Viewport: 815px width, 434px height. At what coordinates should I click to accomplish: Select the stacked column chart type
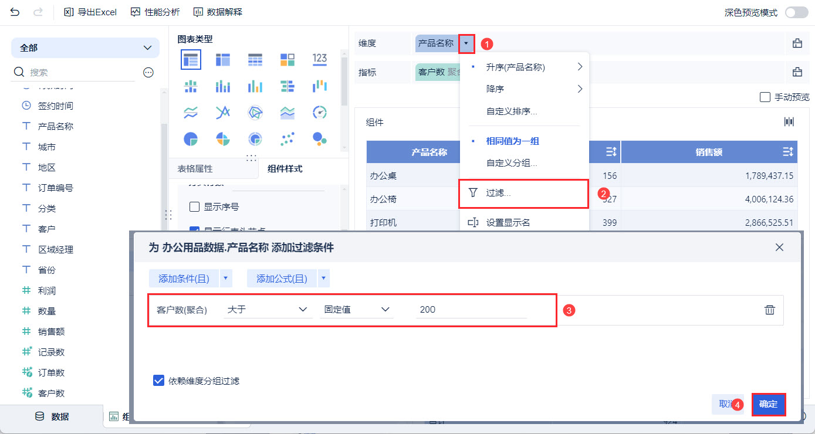point(223,86)
